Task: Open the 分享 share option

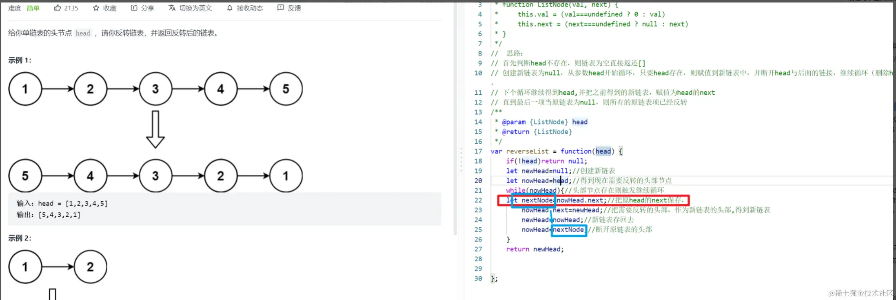Action: coord(142,8)
